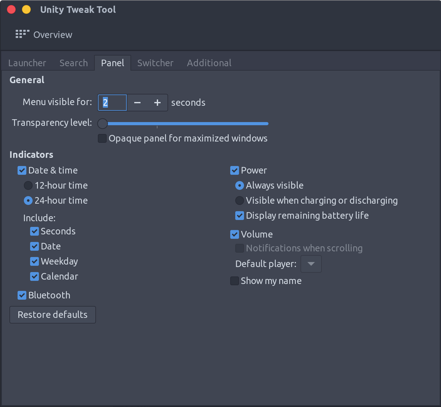Image resolution: width=441 pixels, height=407 pixels.
Task: Open the Additional tab
Action: point(209,63)
